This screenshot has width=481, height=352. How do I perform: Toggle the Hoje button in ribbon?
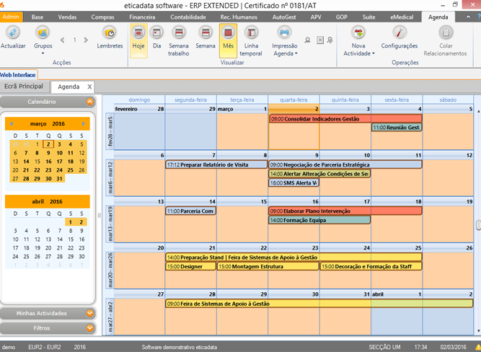(138, 32)
